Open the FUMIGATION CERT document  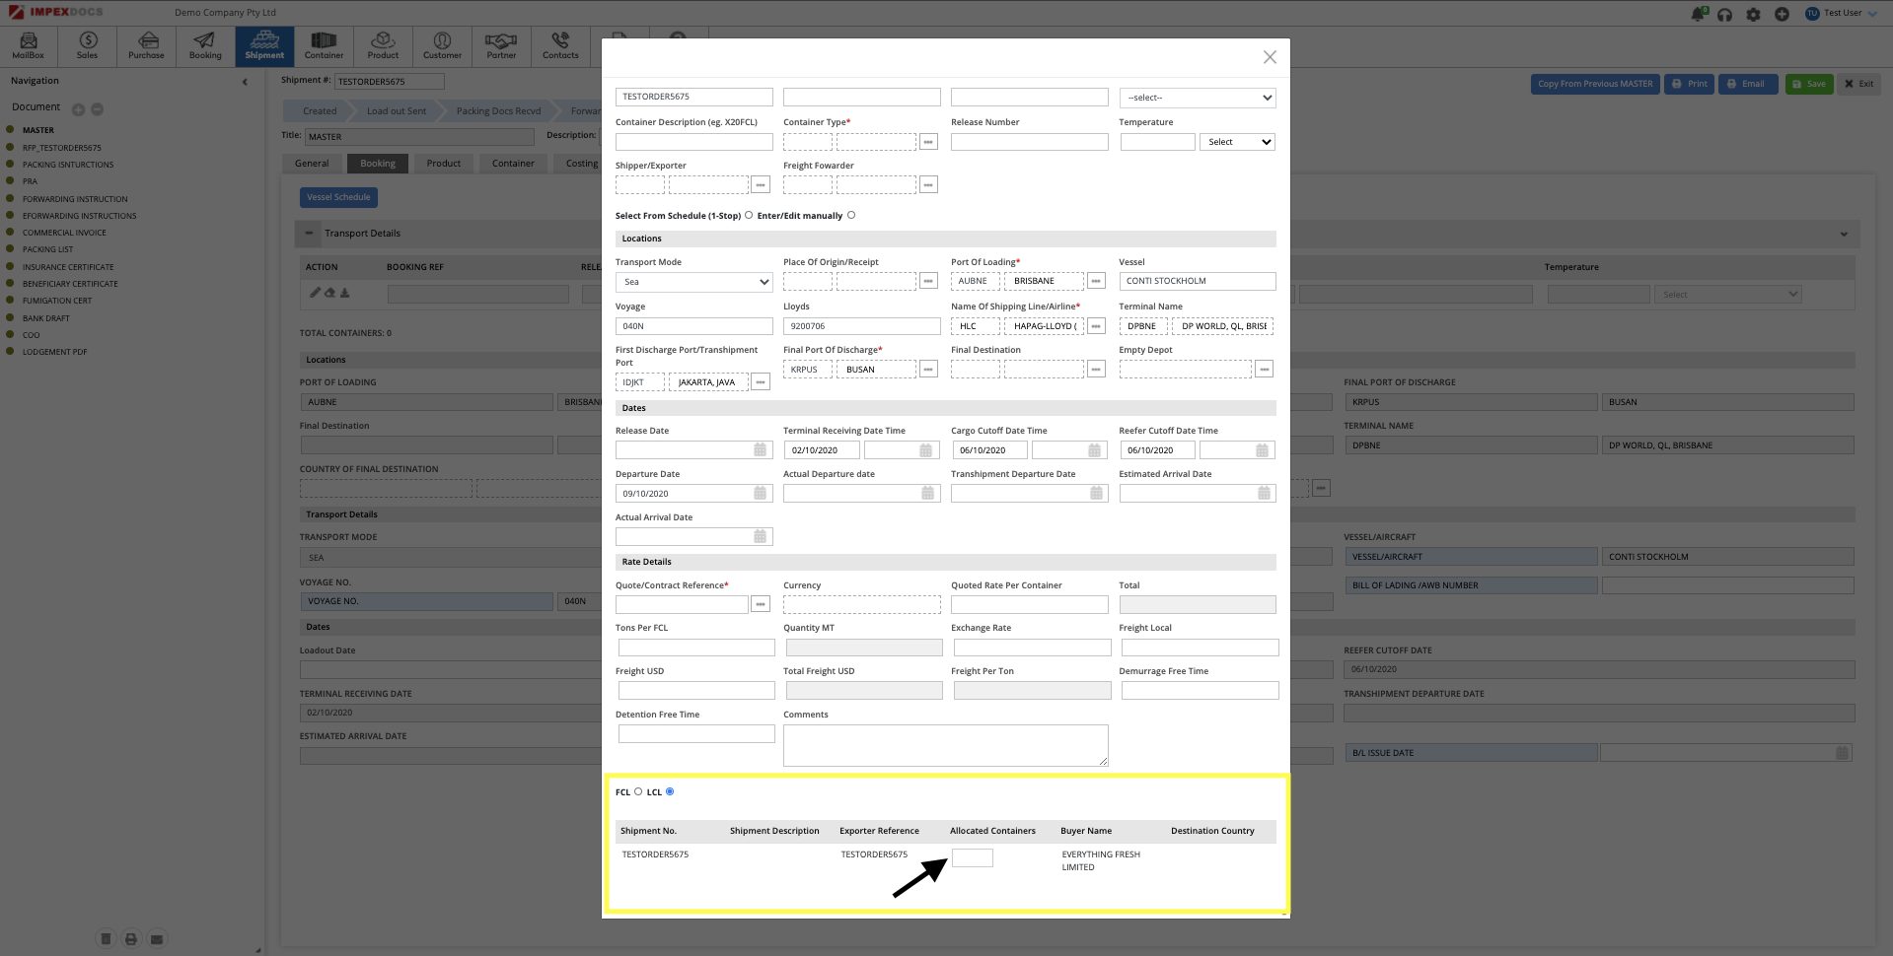(x=56, y=301)
